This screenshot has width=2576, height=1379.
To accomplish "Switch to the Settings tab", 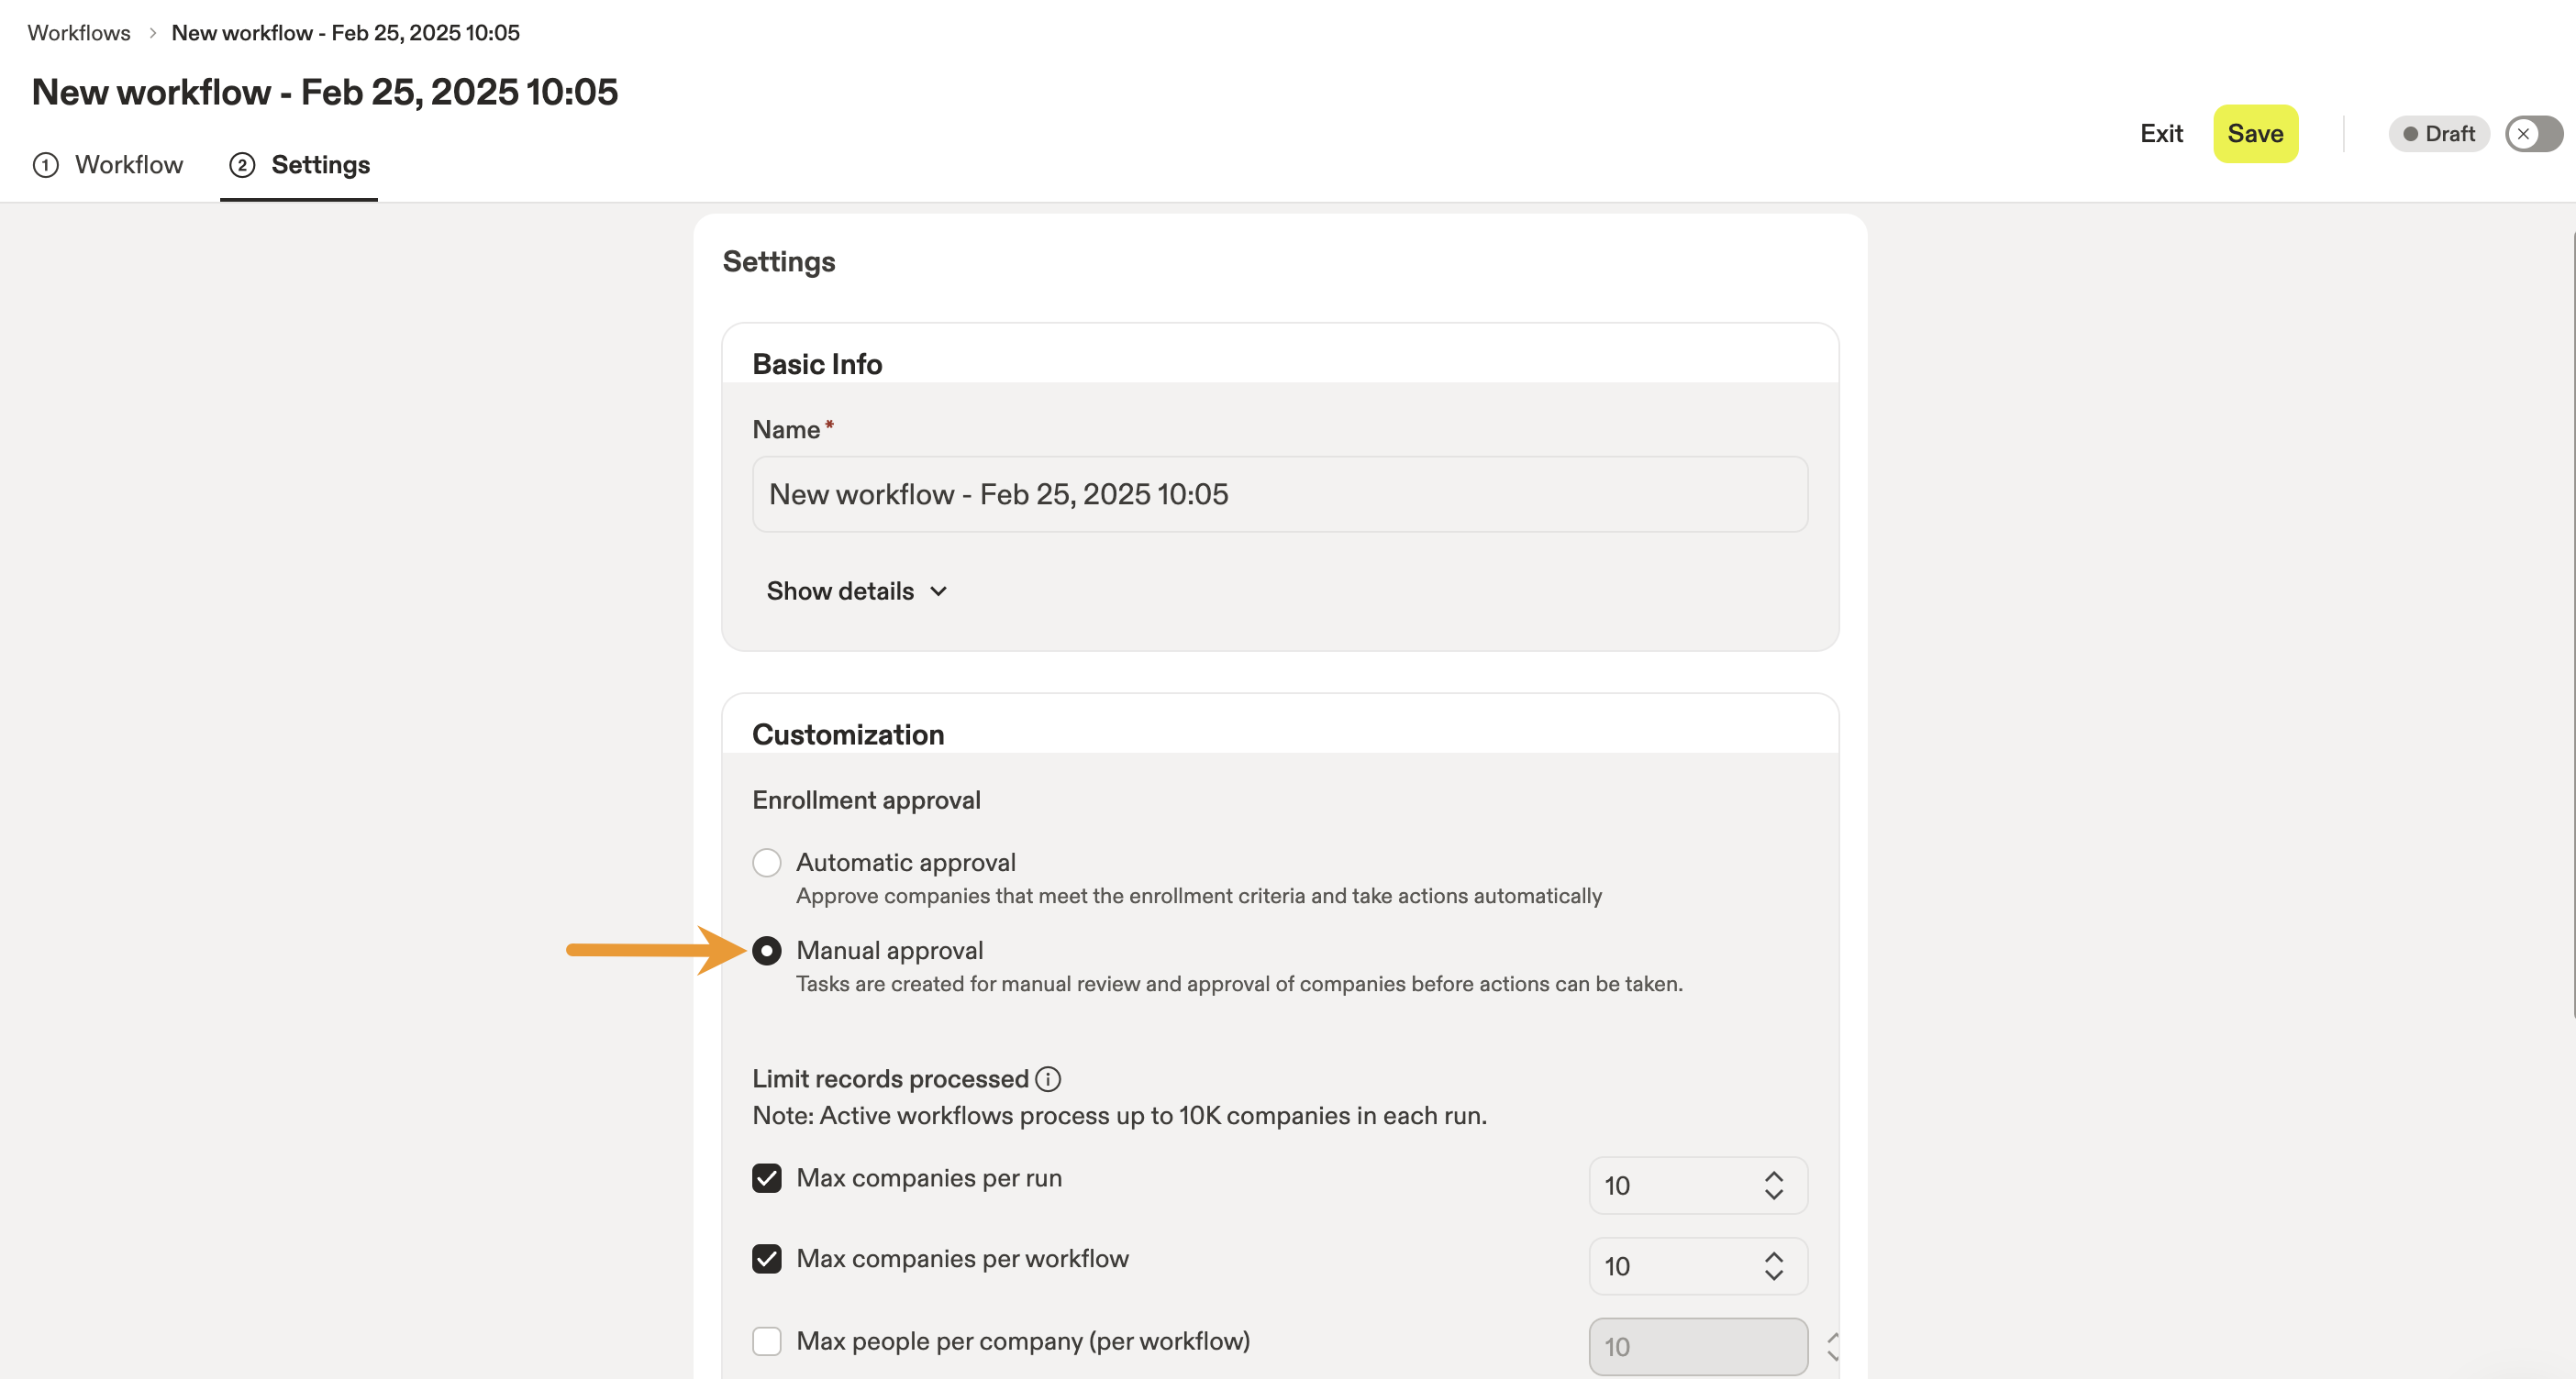I will pos(299,165).
